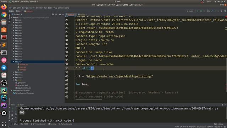The image size is (227, 128).
Task: Open Telegram from the dock
Action: pyautogui.click(x=4, y=68)
